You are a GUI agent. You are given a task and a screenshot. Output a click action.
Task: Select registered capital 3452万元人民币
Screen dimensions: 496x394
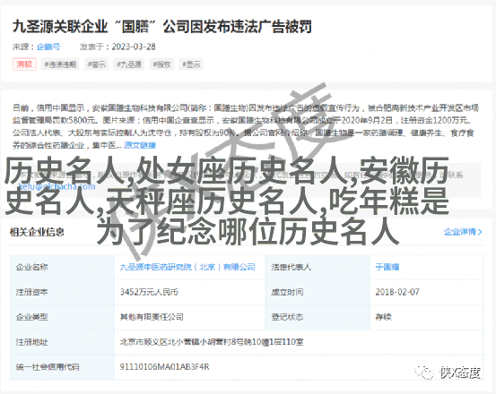tap(149, 292)
